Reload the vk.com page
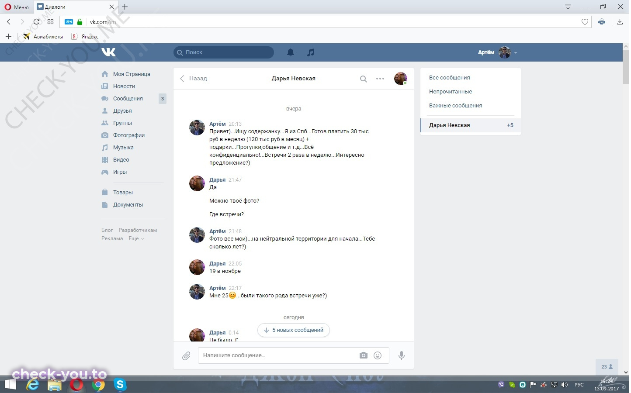 click(x=37, y=21)
